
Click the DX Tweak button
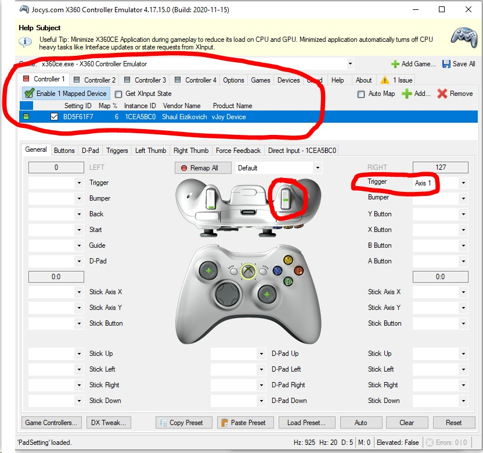[109, 422]
